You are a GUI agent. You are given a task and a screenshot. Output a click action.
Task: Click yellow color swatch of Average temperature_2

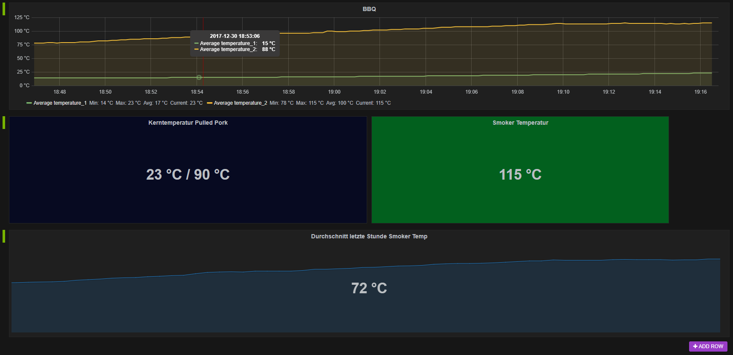pos(209,103)
